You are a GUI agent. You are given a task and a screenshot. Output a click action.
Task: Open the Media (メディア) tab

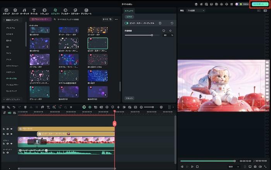[x=6, y=11]
